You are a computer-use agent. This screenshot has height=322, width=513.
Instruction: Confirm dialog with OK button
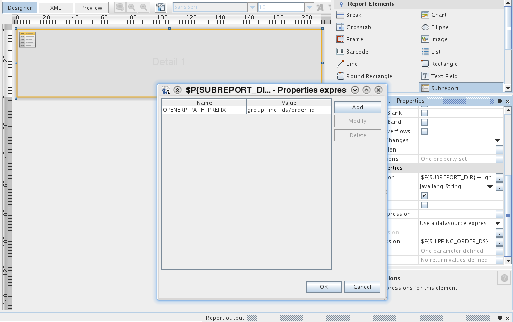point(324,287)
